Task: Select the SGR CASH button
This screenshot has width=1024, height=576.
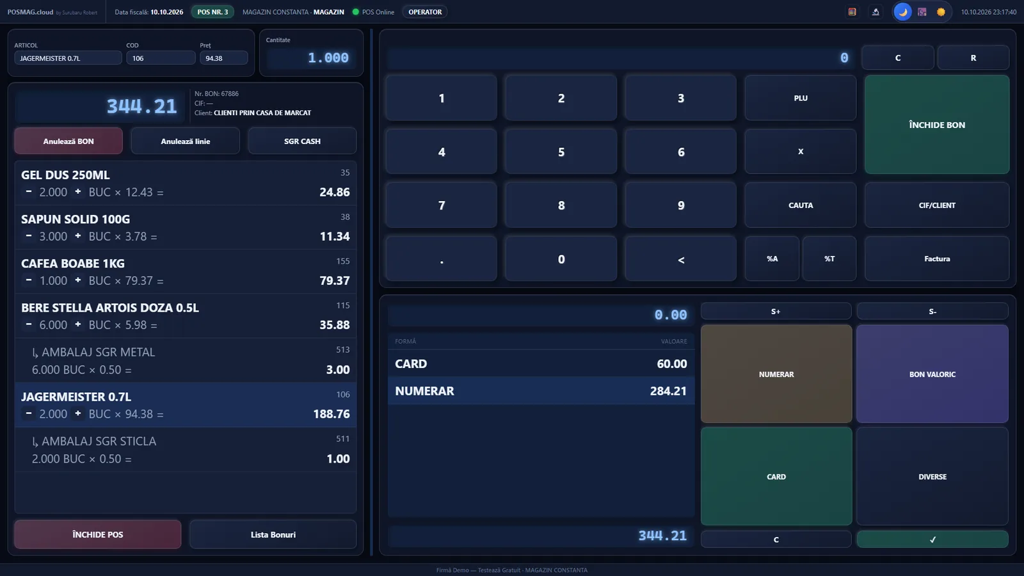Action: [302, 141]
